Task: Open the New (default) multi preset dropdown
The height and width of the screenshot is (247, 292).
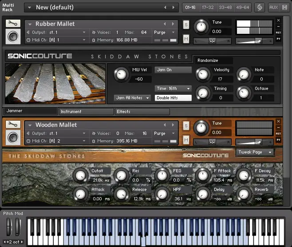Action: click(29, 8)
